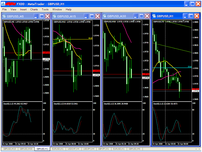202x152 pixels.
Task: Close the GBPUSD,M30 chart window
Action: (147, 16)
